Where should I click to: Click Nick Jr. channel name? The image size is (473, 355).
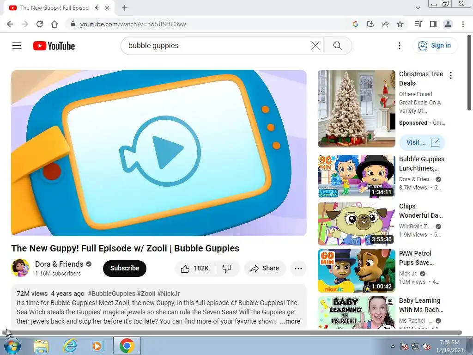[408, 274]
